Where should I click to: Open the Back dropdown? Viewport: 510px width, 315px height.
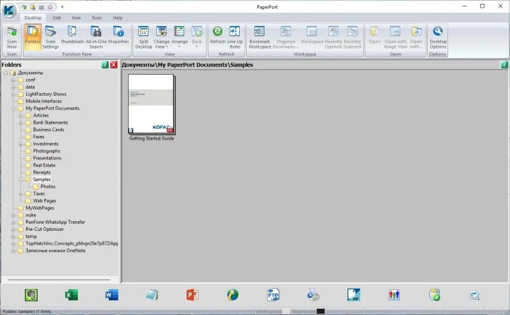point(197,37)
